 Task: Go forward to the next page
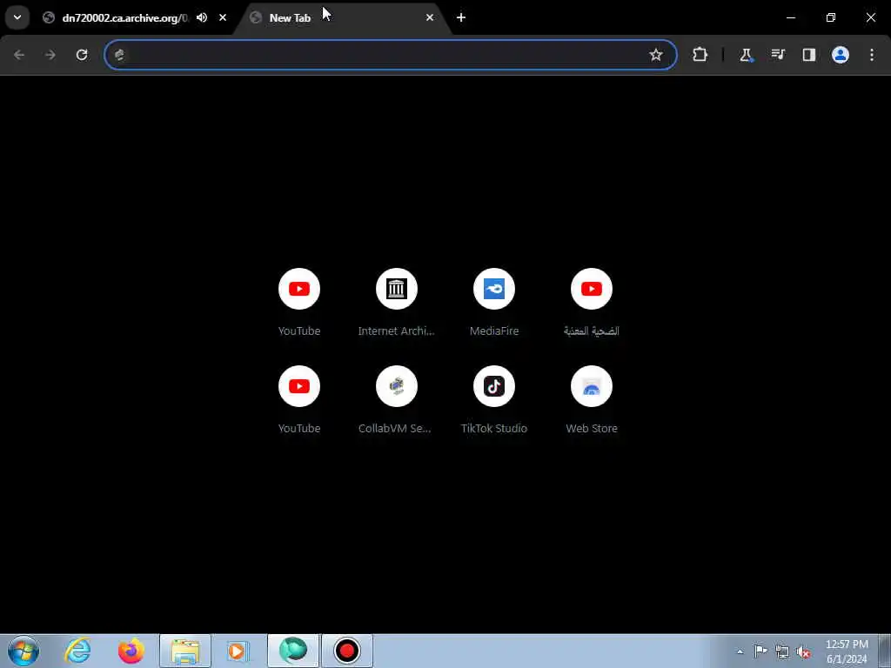pos(50,55)
